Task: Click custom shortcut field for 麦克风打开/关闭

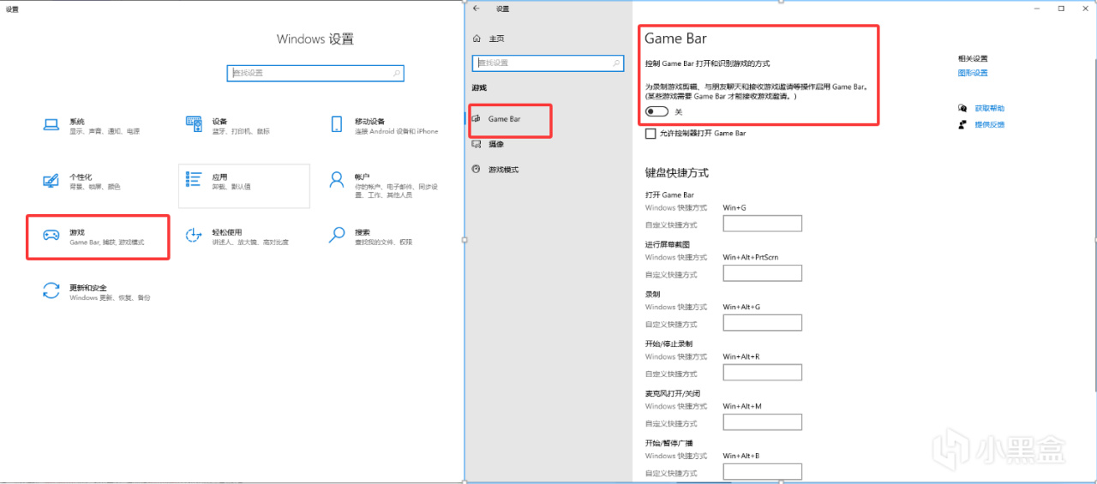Action: [762, 422]
